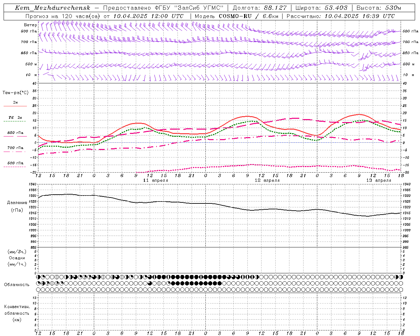Click the dotted 500 гПа temperature legend line sample
420x336 pixels.
click(x=15, y=167)
